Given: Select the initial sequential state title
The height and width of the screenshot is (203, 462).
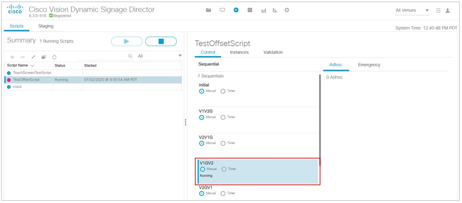Looking at the screenshot, I should (x=204, y=85).
